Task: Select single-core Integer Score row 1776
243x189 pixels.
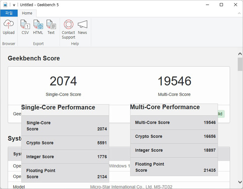Action: [65, 157]
